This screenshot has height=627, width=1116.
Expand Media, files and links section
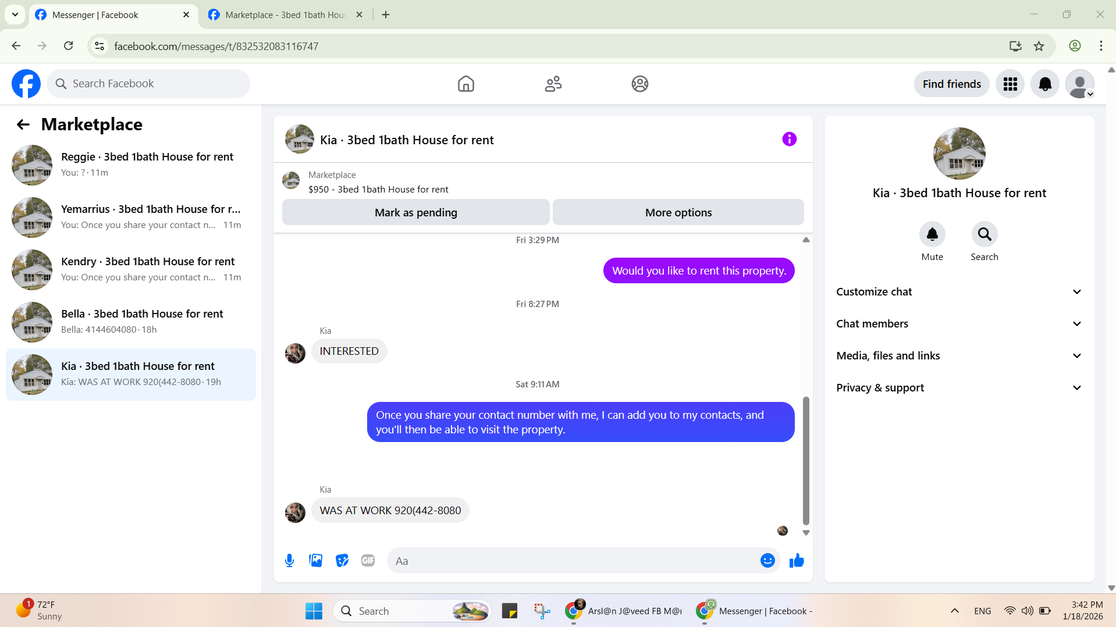pyautogui.click(x=959, y=356)
